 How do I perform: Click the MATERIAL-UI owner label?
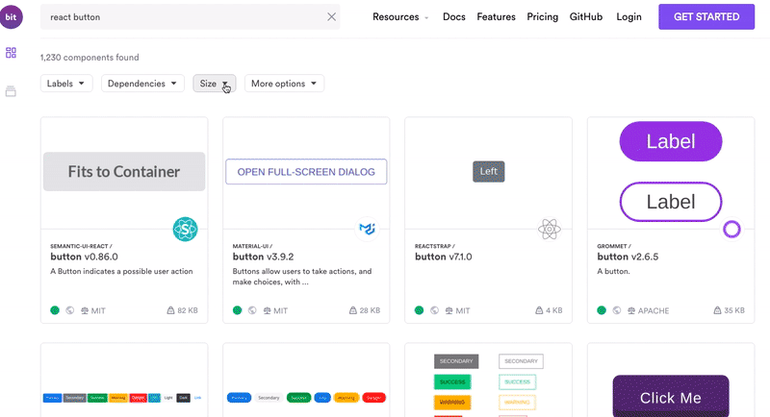pyautogui.click(x=252, y=246)
